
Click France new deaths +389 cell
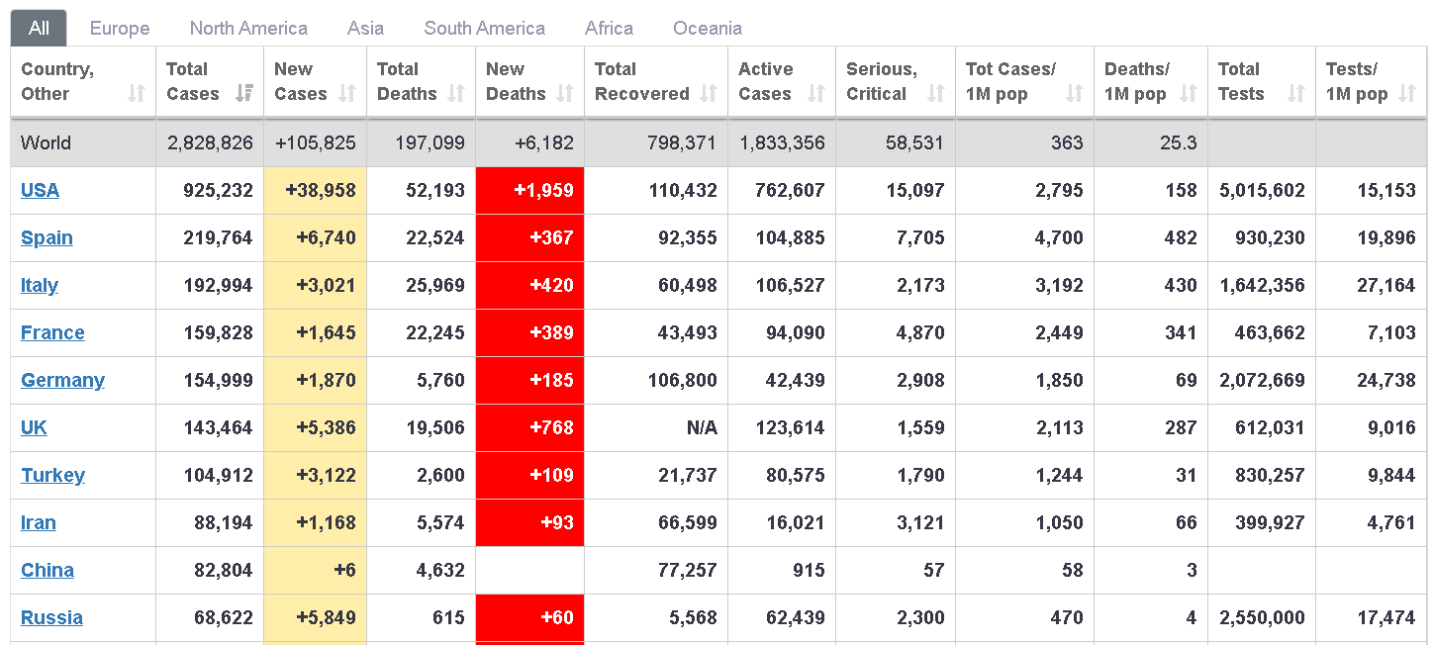(529, 332)
